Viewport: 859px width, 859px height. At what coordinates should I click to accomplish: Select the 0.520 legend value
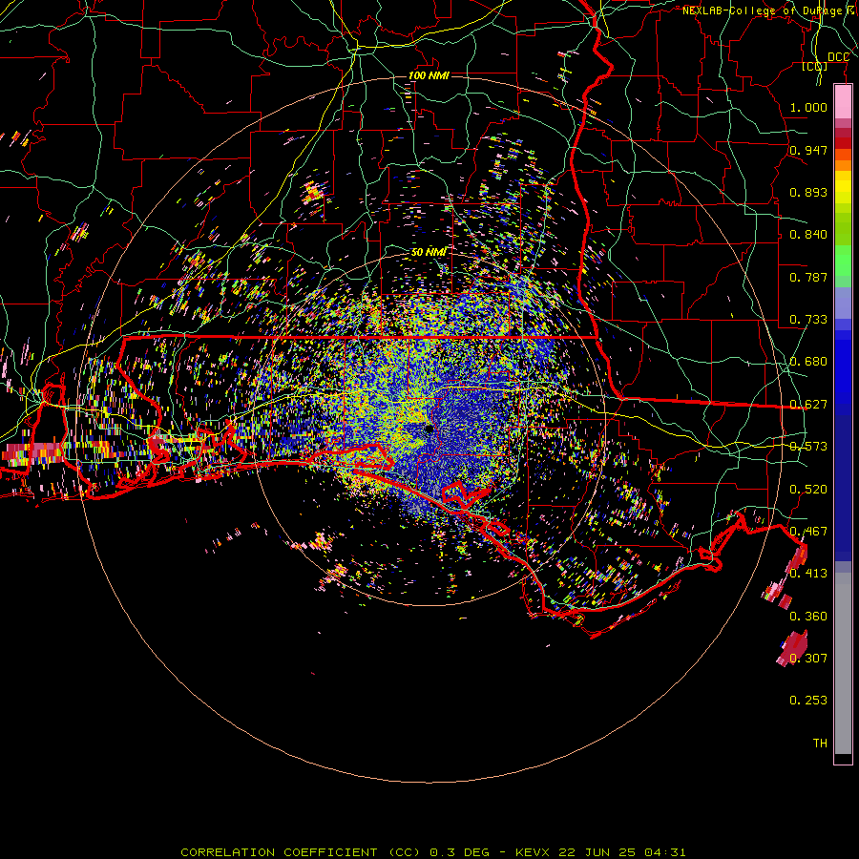[808, 490]
